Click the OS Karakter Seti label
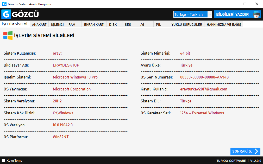This screenshot has height=164, width=263. click(156, 113)
